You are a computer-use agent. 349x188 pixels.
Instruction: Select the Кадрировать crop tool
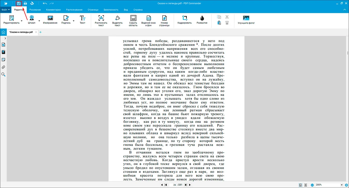tap(185, 20)
